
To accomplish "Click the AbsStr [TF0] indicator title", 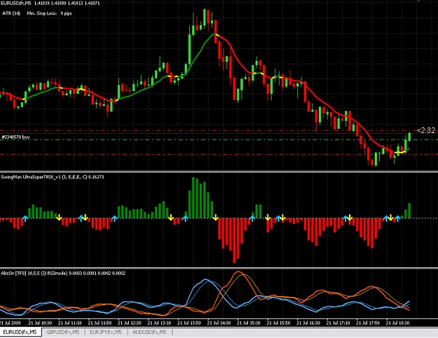I will 63,274.
